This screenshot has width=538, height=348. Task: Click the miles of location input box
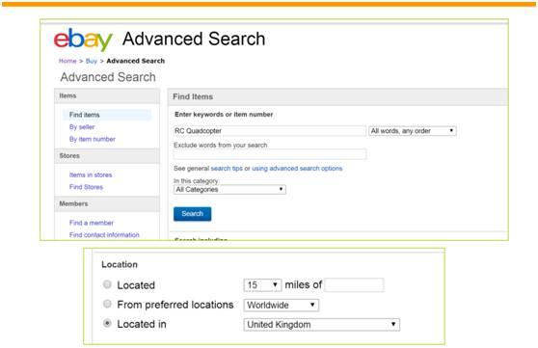[x=354, y=284]
